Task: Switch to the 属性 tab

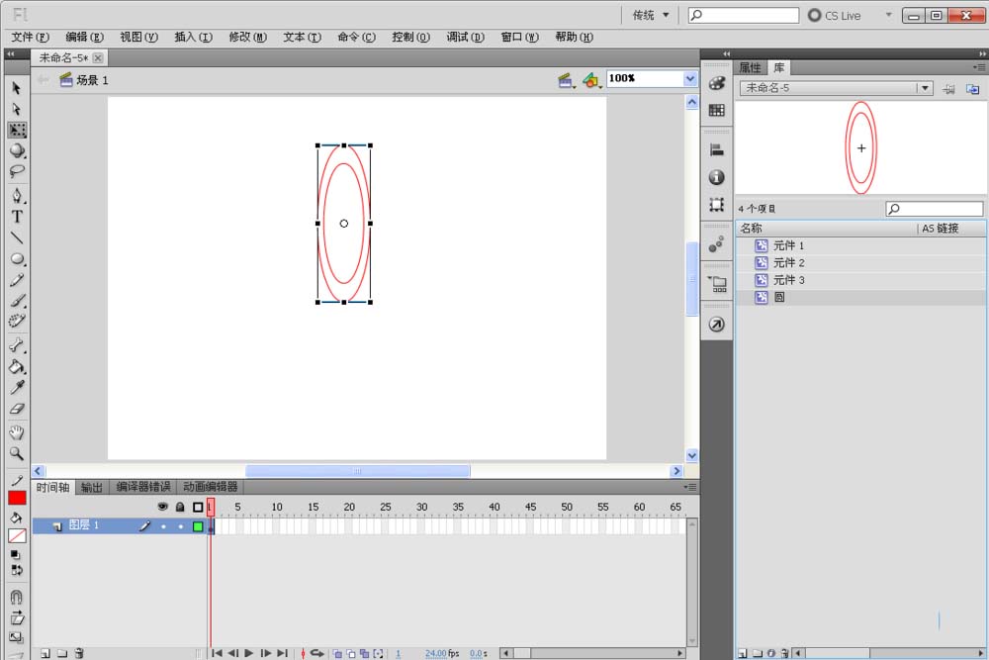Action: (751, 68)
